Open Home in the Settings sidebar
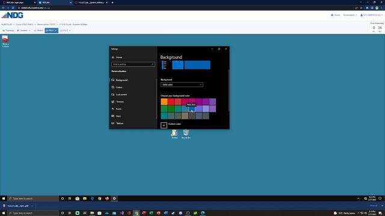The width and height of the screenshot is (385, 216). click(x=119, y=58)
